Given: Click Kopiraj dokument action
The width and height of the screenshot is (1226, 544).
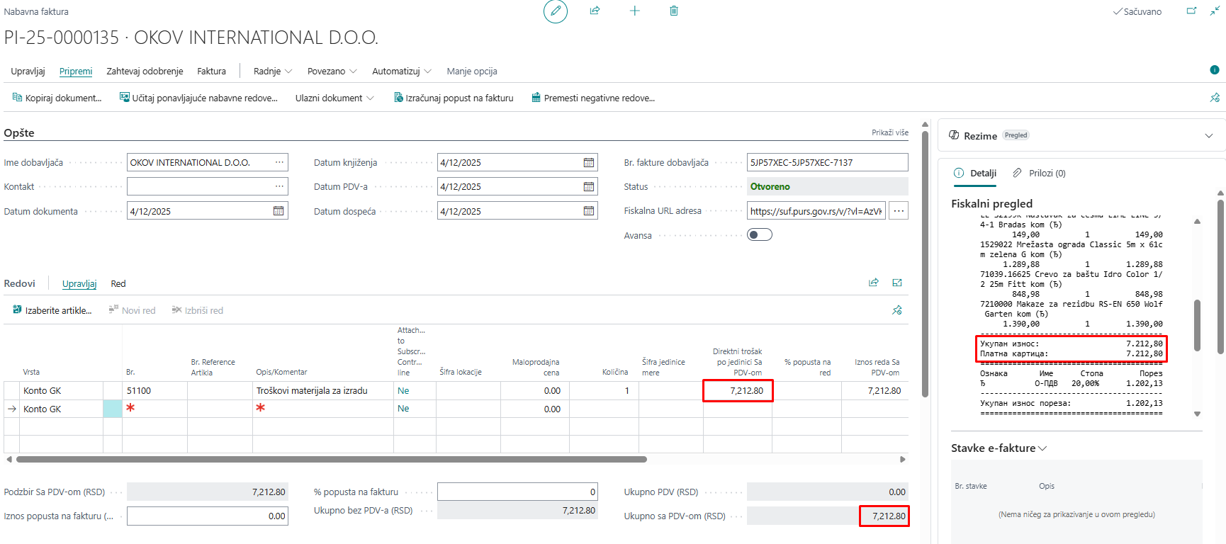Looking at the screenshot, I should pyautogui.click(x=57, y=98).
